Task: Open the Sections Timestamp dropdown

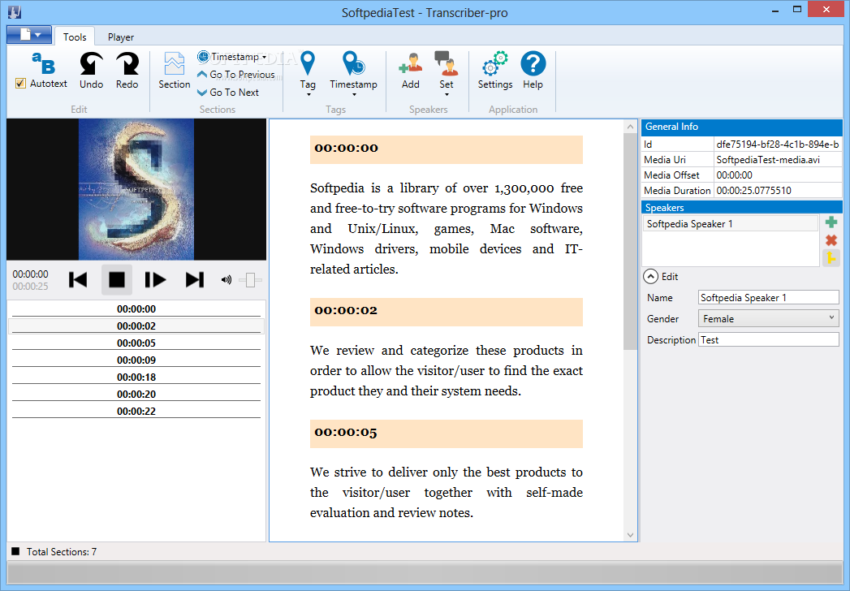Action: pyautogui.click(x=232, y=56)
